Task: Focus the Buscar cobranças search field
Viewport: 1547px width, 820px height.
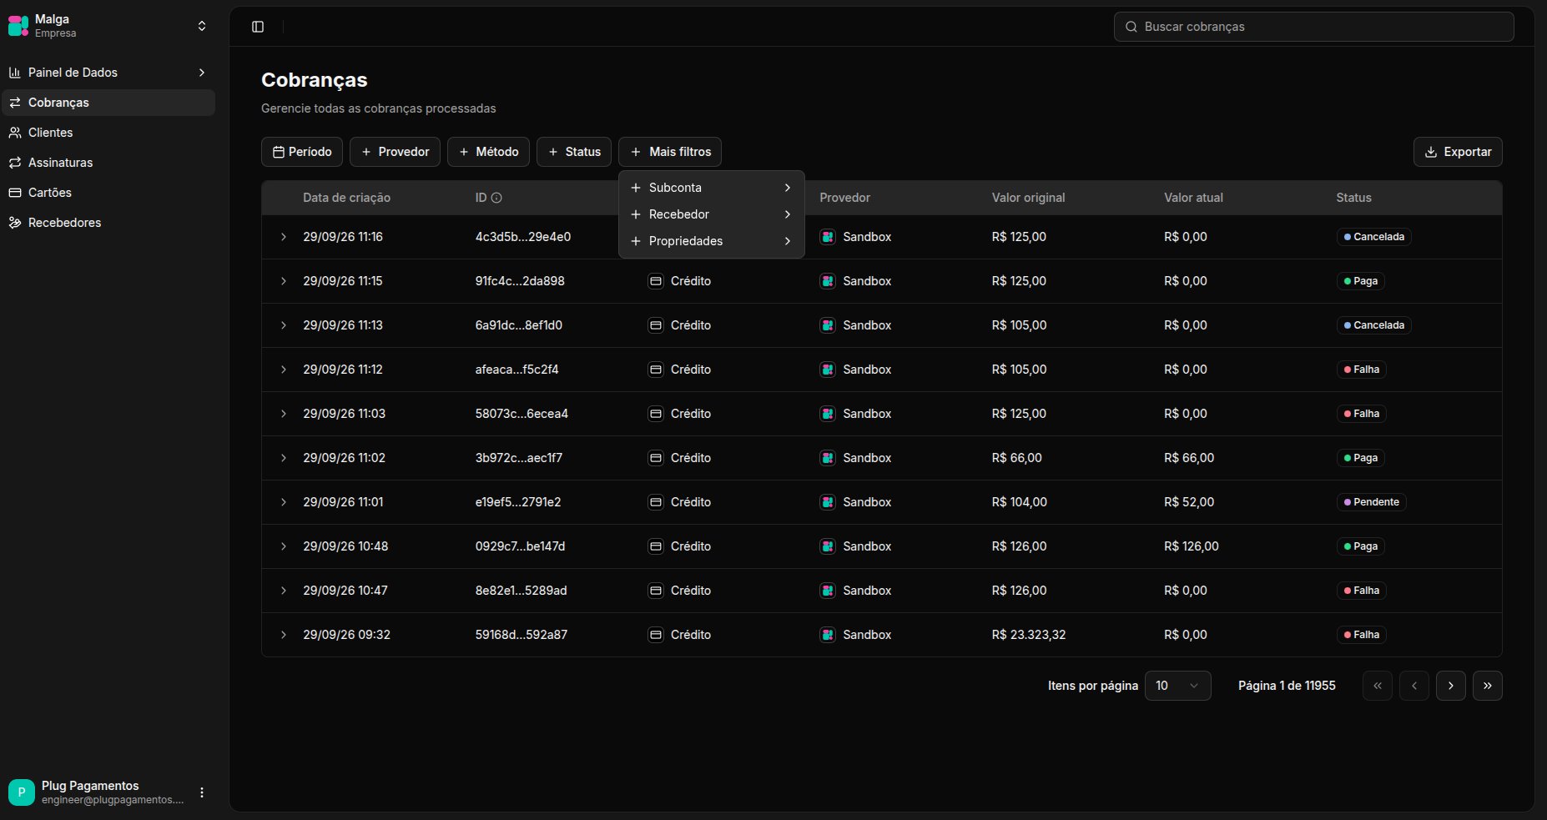Action: [x=1313, y=27]
